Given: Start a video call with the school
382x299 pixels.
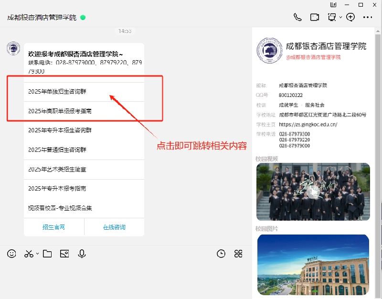Looking at the screenshot, I should pos(314,17).
